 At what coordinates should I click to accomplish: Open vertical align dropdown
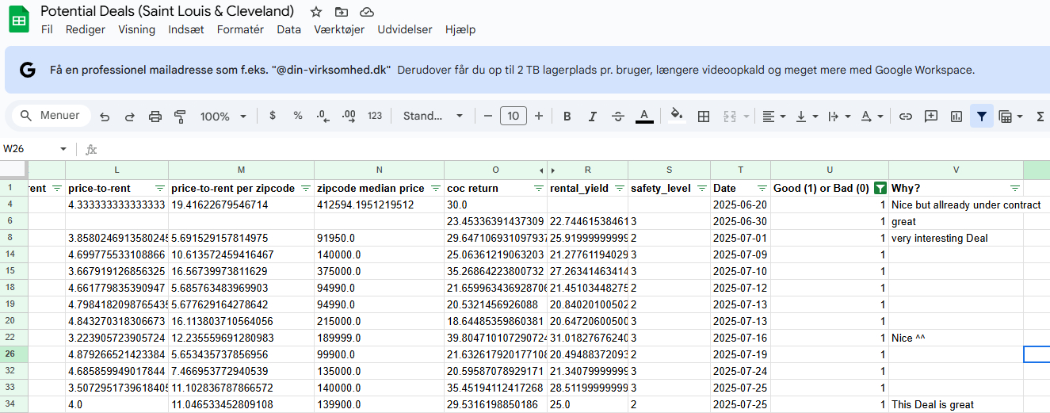tap(807, 117)
